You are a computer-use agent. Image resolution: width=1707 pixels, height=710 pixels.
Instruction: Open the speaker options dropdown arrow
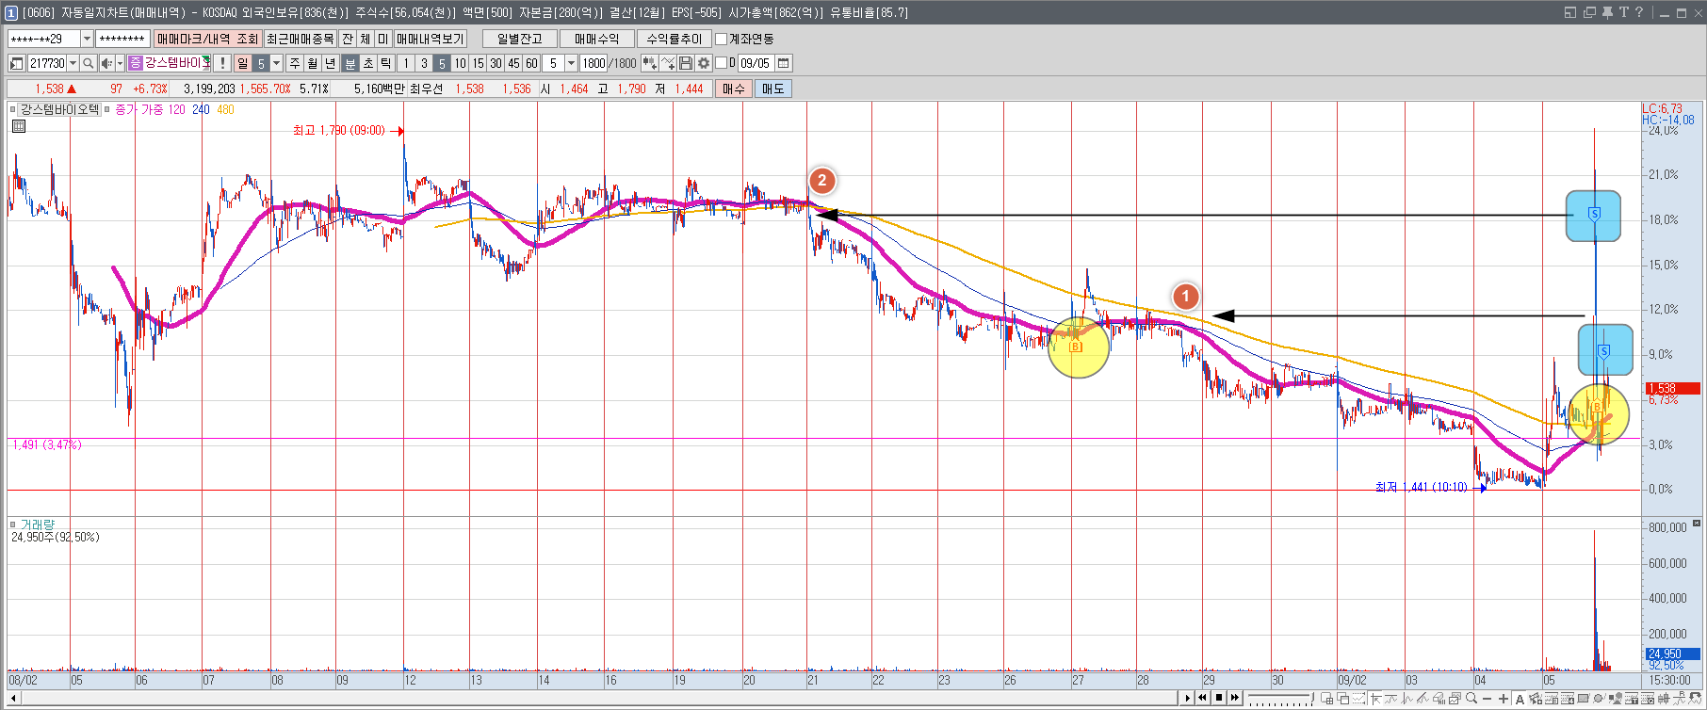(x=120, y=63)
